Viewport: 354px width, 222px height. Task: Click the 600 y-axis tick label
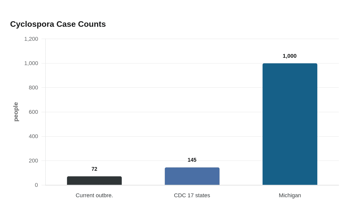33,112
